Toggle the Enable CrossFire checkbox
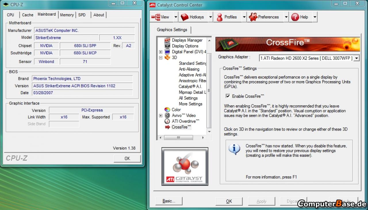The image size is (368, 210). [228, 96]
